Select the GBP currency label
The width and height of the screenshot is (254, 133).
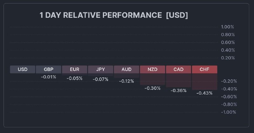tap(49, 69)
